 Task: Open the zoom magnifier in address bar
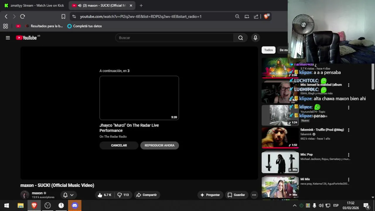237,17
